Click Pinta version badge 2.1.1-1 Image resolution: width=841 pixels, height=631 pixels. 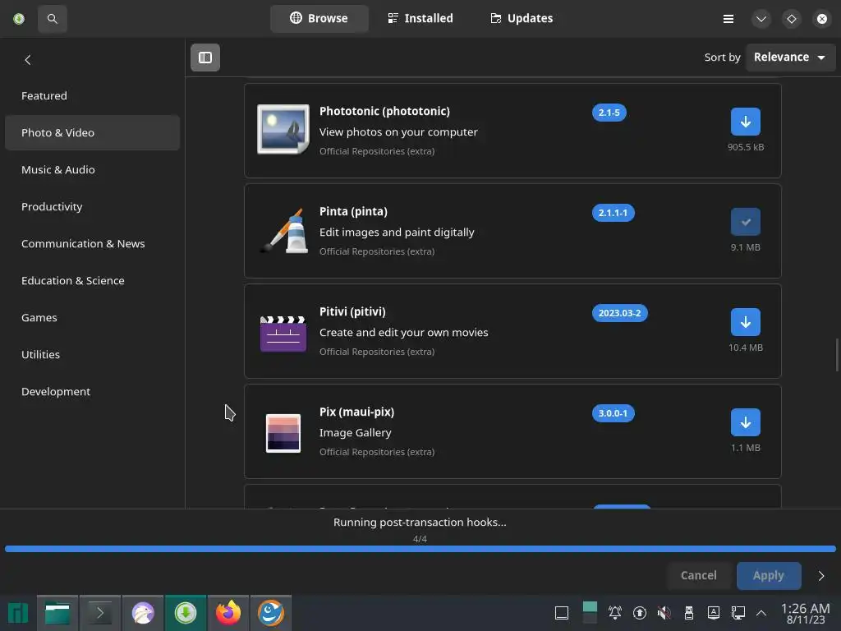pyautogui.click(x=613, y=213)
